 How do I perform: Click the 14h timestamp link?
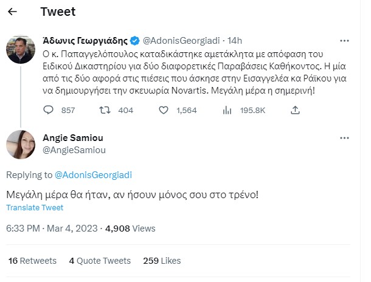234,41
